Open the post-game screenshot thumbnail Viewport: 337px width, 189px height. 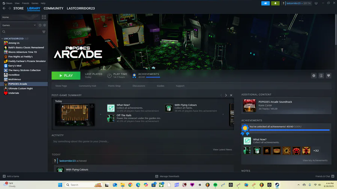75,115
